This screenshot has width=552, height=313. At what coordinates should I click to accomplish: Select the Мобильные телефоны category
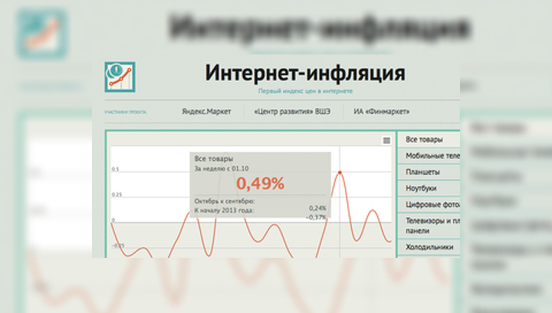tap(429, 155)
